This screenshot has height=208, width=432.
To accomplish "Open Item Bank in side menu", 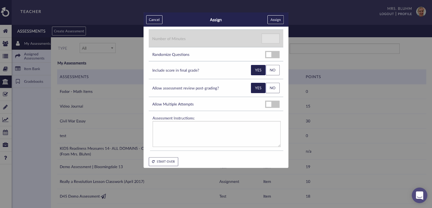I will point(31,69).
